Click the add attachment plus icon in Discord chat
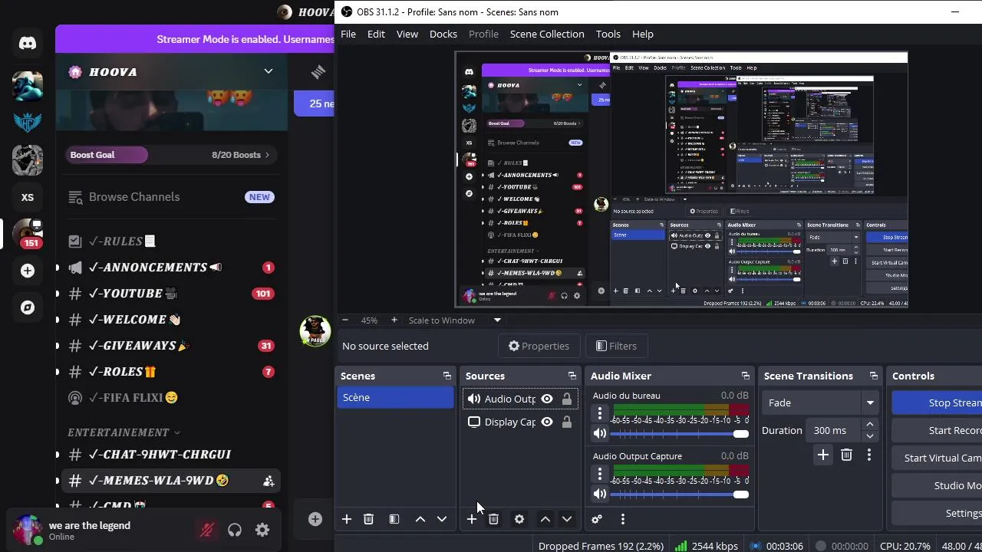 point(315,519)
